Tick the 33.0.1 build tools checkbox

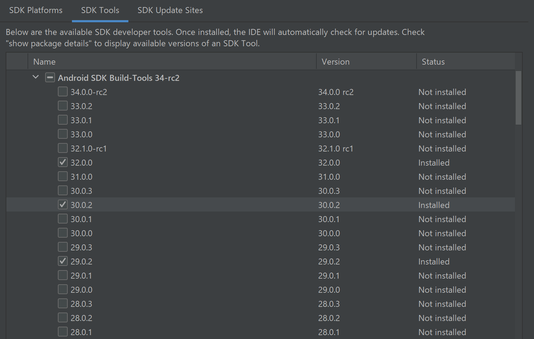63,120
